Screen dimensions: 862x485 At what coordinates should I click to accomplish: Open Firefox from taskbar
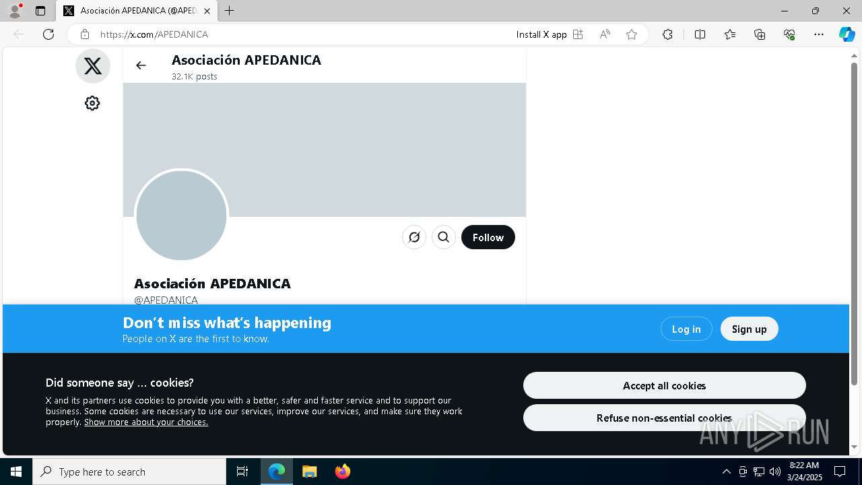click(x=343, y=472)
